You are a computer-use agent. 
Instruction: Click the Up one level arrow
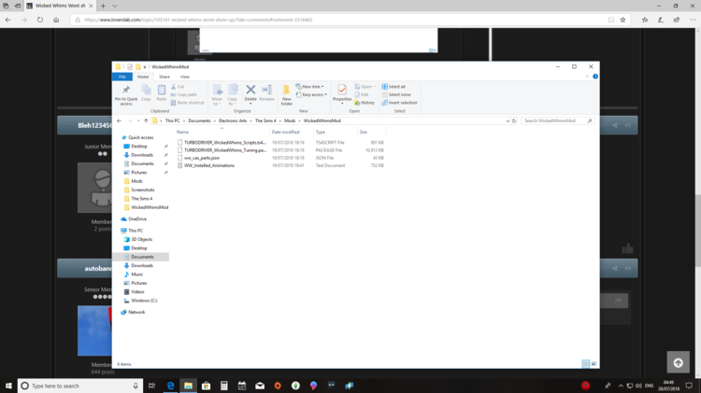coord(146,121)
